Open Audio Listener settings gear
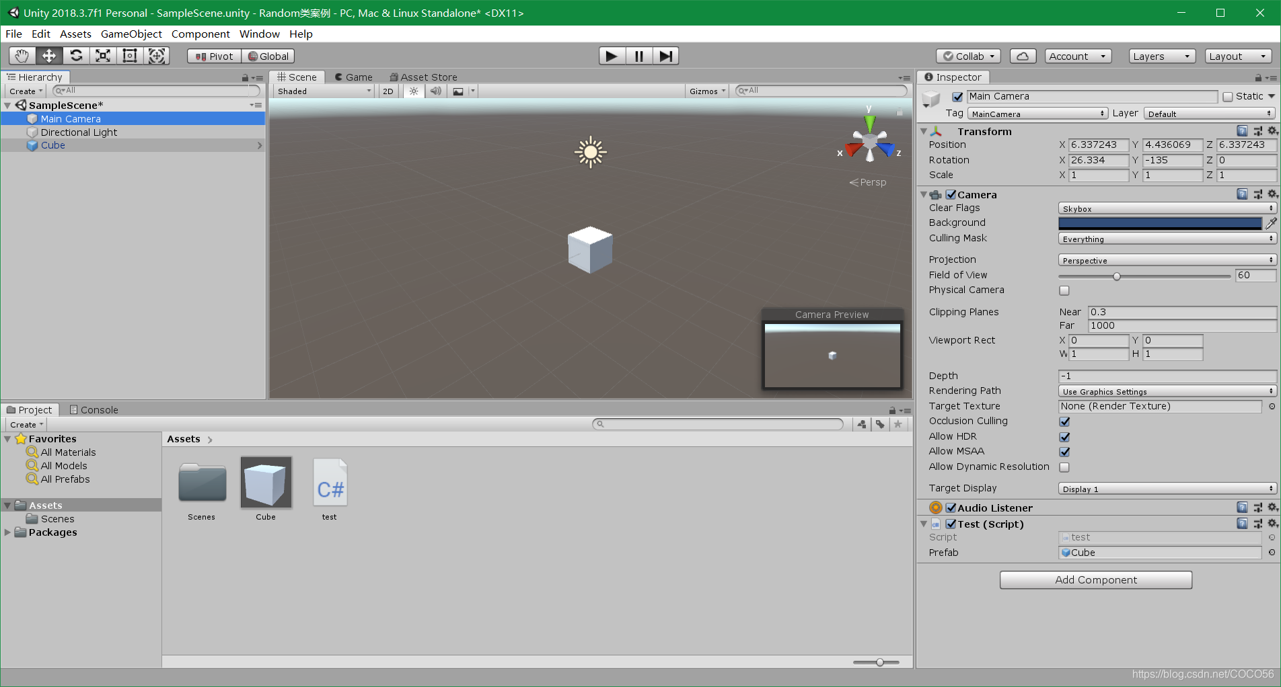This screenshot has width=1281, height=687. (x=1272, y=508)
